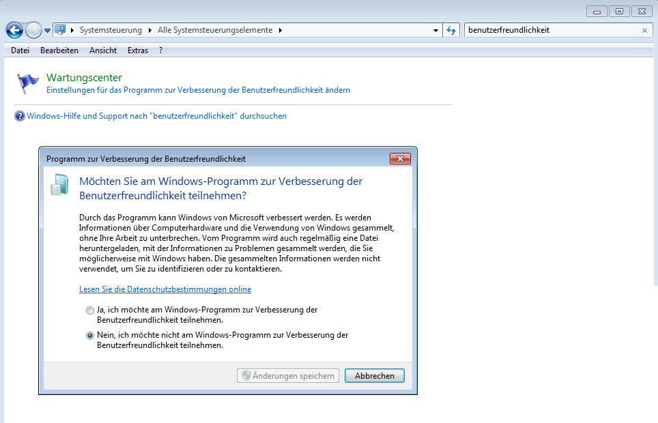This screenshot has width=658, height=423.
Task: Select the "Ja, ich möchte" radio option
Action: [x=90, y=310]
